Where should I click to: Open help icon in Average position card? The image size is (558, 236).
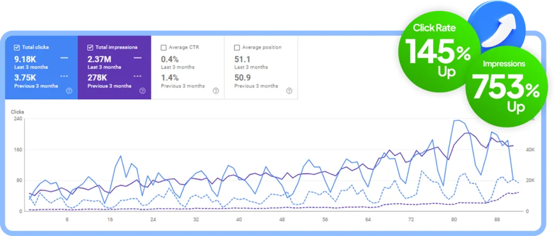click(x=288, y=90)
